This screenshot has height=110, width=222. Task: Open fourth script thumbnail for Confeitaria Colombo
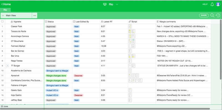141,80
